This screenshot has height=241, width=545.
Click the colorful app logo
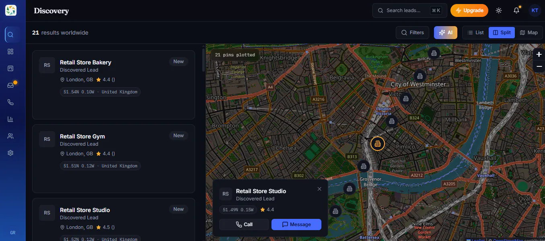11,10
